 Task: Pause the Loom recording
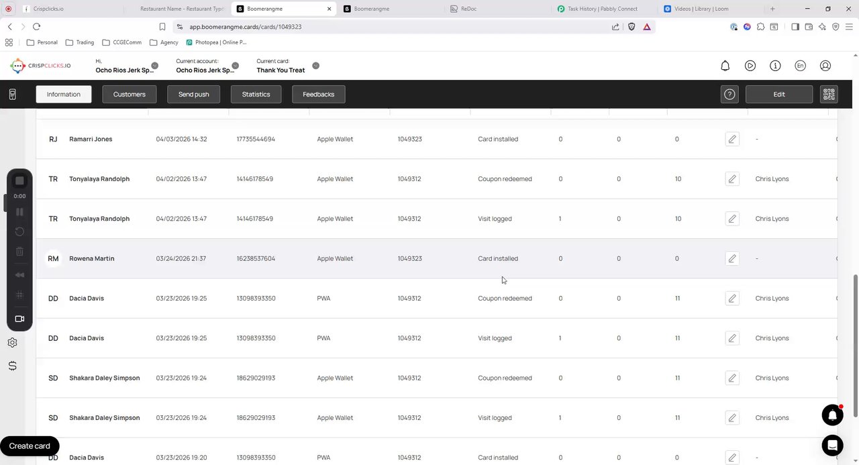[19, 212]
